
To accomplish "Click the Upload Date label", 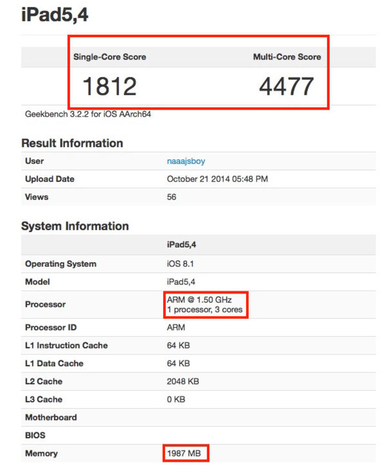I will click(50, 179).
